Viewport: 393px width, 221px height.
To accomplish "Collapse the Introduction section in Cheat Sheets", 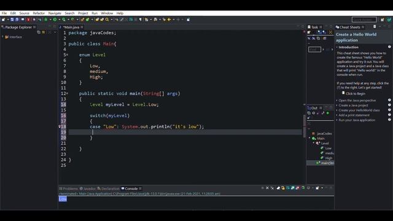I will [337, 47].
